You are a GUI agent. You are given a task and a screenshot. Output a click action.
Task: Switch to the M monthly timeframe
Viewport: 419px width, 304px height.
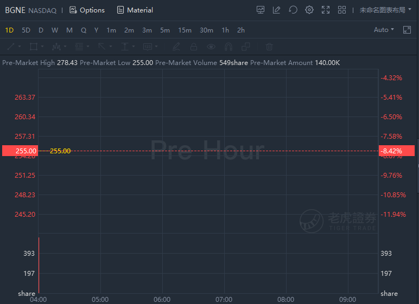[x=69, y=30]
